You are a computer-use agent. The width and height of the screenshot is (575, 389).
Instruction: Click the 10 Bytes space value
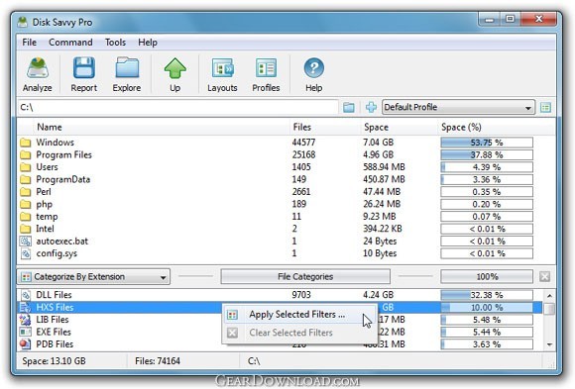380,253
